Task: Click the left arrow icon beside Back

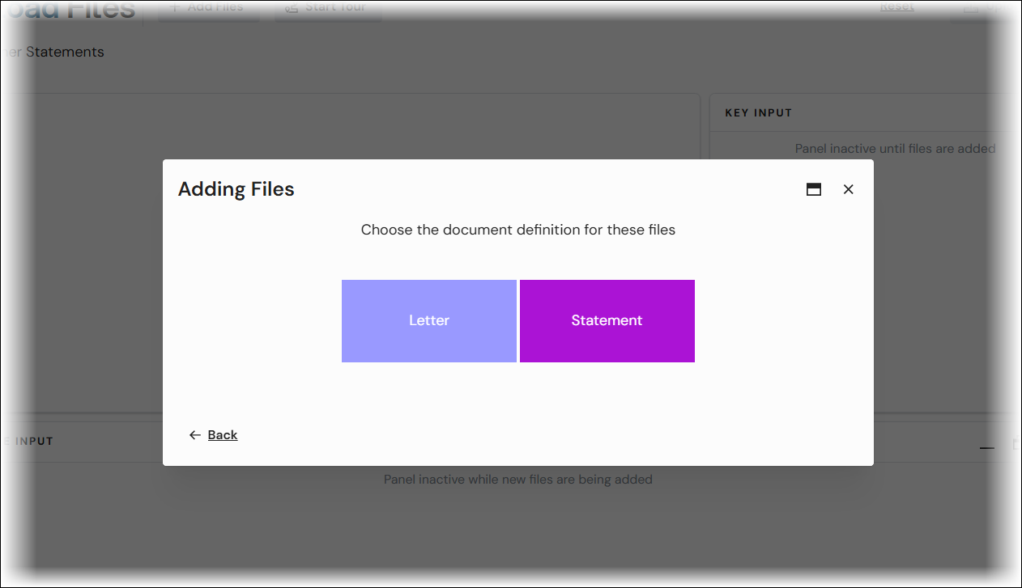Action: click(194, 435)
